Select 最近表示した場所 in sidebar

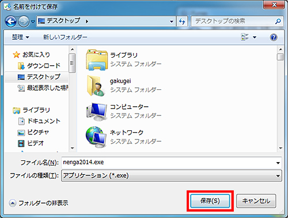click(x=48, y=88)
